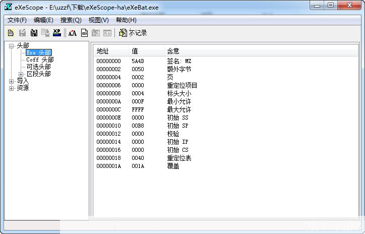Select the 导入 tree item label
This screenshot has height=234, width=365.
click(x=23, y=81)
